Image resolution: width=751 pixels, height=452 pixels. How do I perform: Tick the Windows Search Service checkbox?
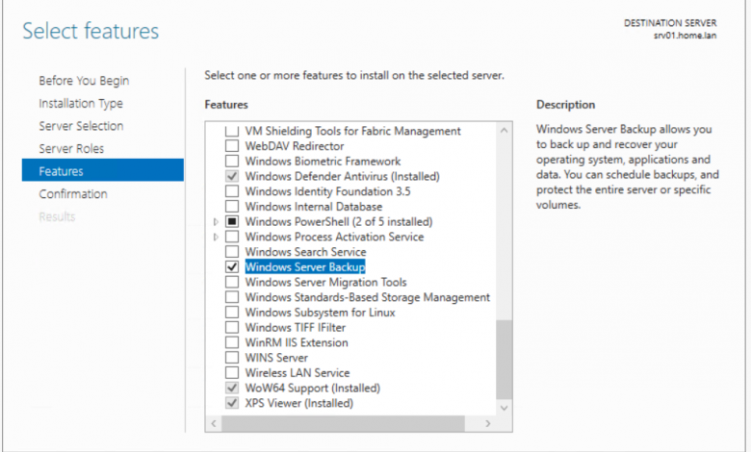pos(232,252)
